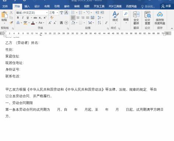
Task: Decrease paragraph indent
Action: tap(97, 12)
